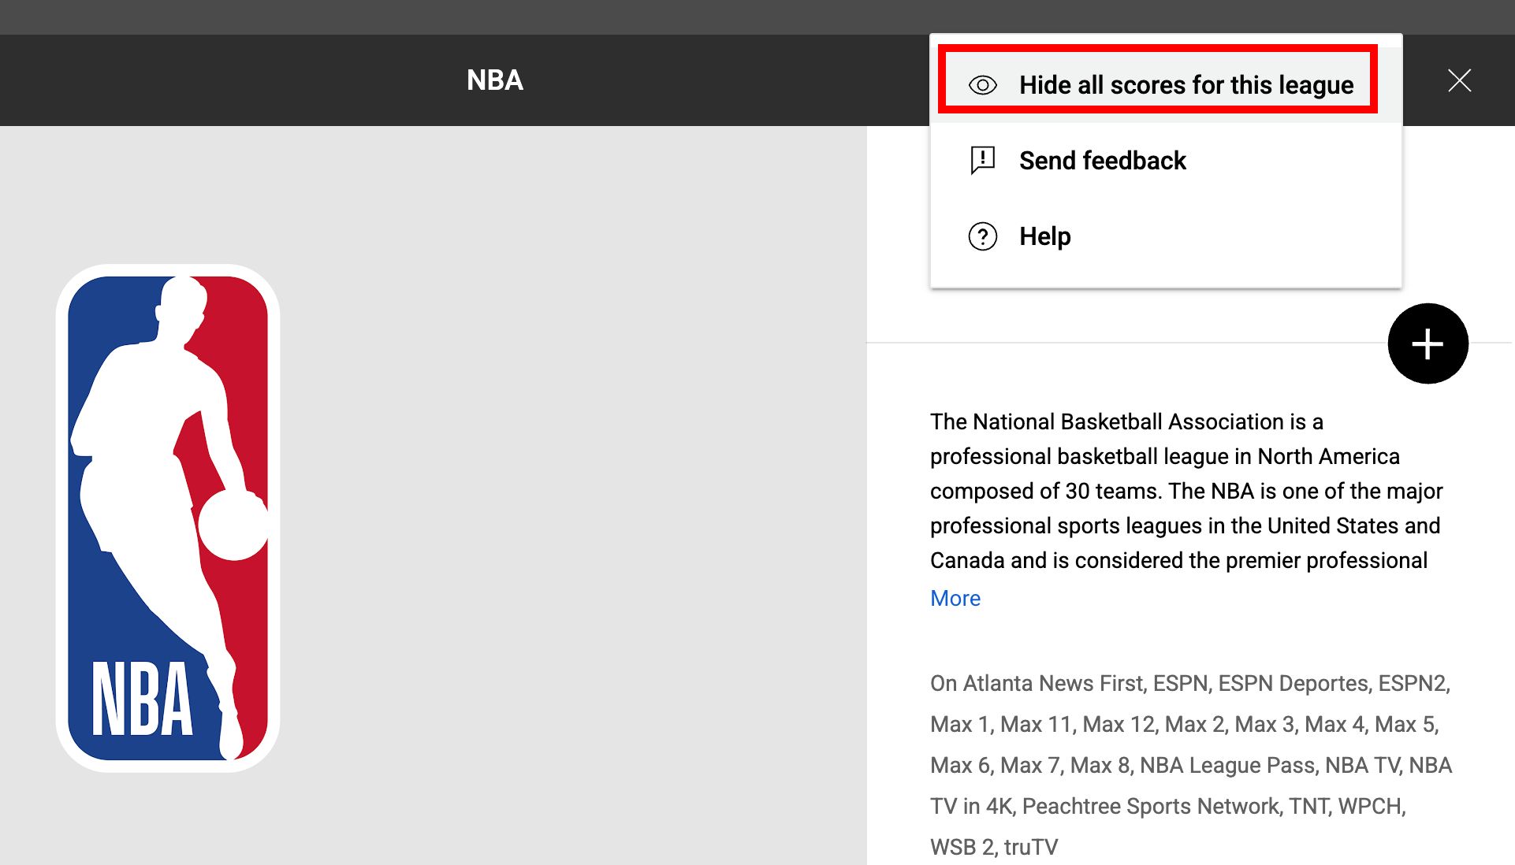Select Hide all scores for this league
Screen dimensions: 1515x865
click(x=1165, y=85)
